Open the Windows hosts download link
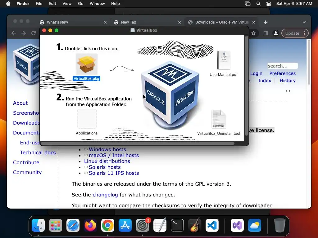318x238 pixels. [x=107, y=149]
